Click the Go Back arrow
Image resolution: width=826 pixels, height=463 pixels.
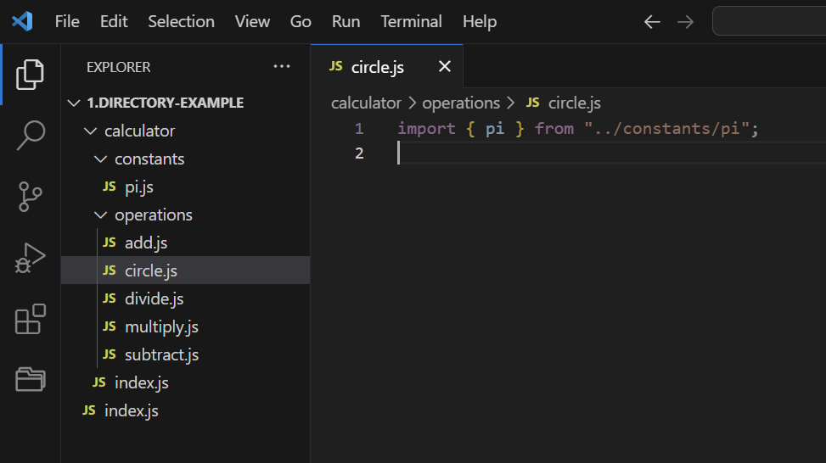click(652, 22)
